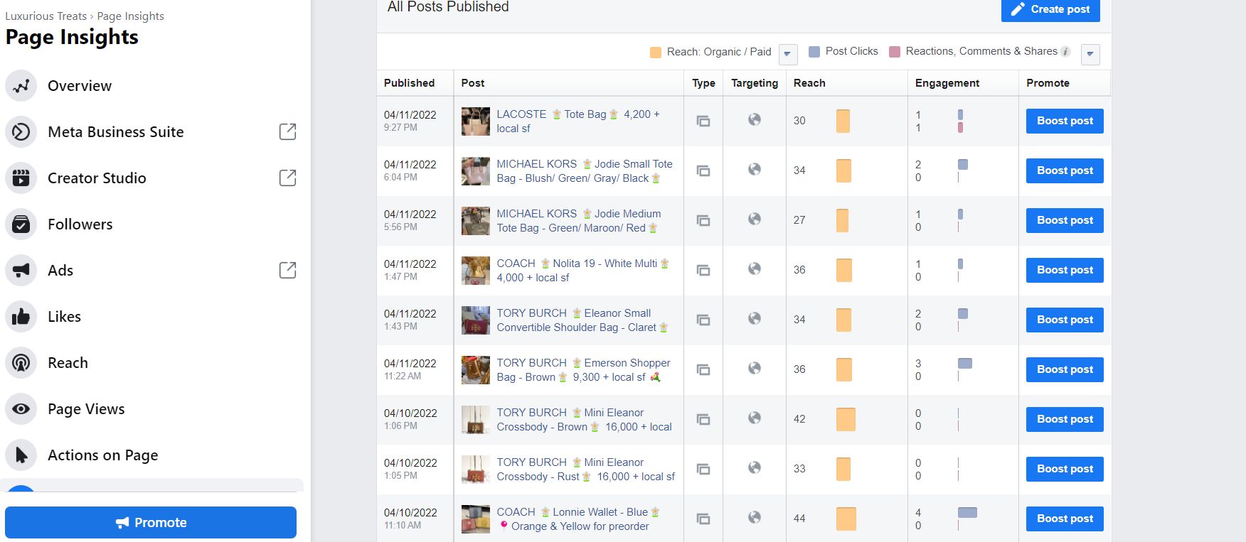Click the reach value 42

(x=799, y=419)
